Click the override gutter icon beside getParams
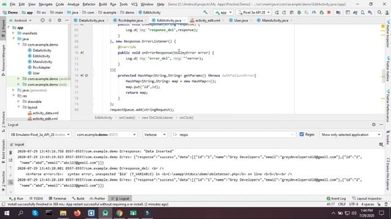391x219 pixels. [x=82, y=75]
